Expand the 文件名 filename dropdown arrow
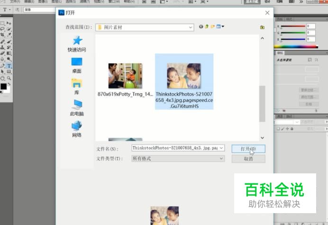Viewport: 328px width, 225px height. coord(221,148)
